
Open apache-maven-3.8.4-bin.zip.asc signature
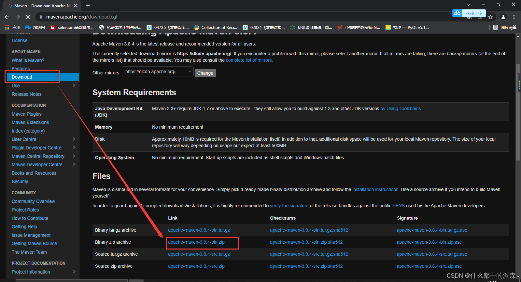point(429,242)
